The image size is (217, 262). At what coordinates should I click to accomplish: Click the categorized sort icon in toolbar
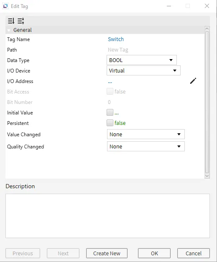(11, 21)
